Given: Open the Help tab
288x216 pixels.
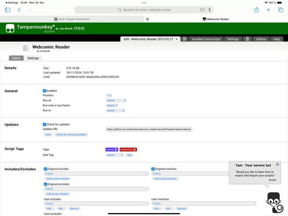Looking at the screenshot, I should (x=276, y=39).
